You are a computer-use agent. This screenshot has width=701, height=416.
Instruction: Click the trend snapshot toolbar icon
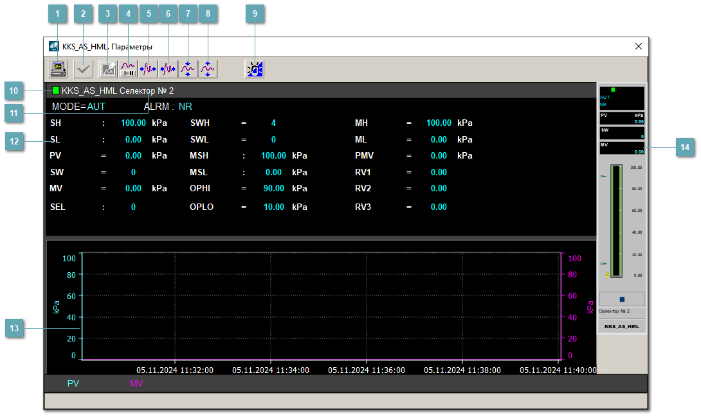pos(108,68)
